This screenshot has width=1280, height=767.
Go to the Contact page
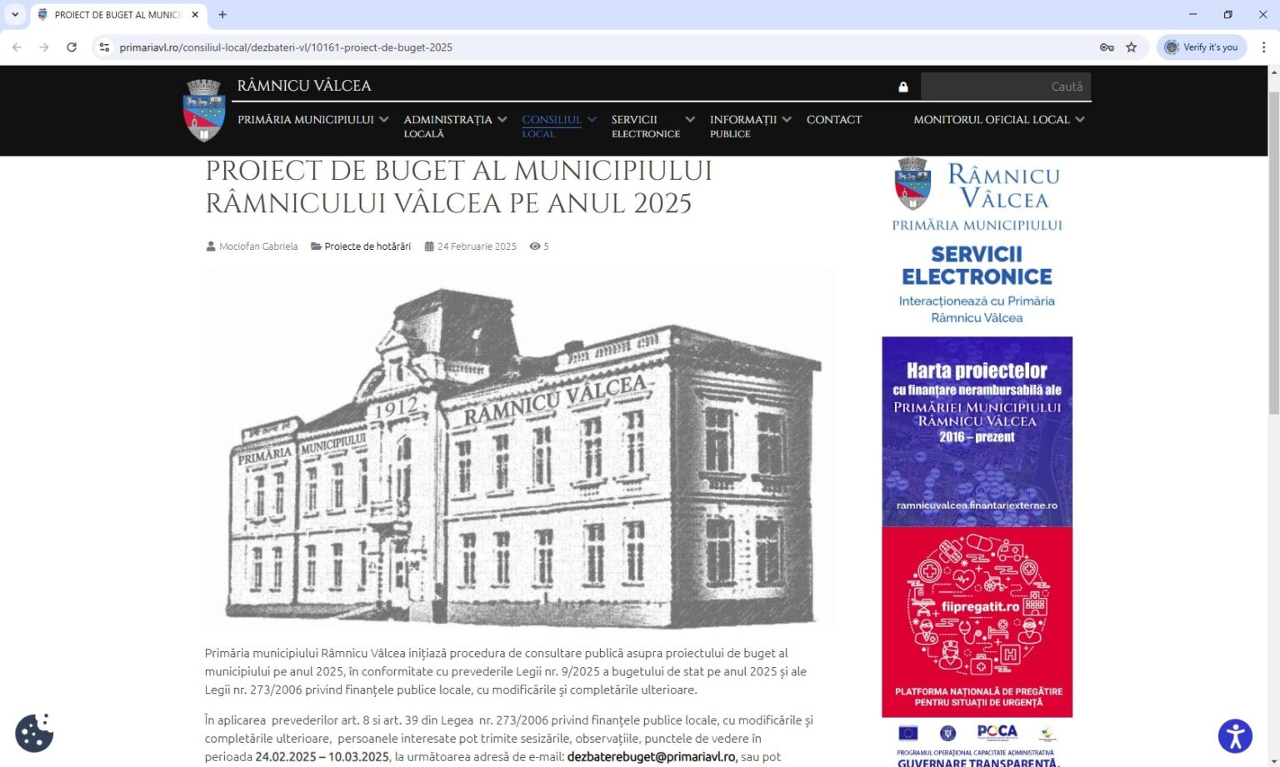(833, 120)
